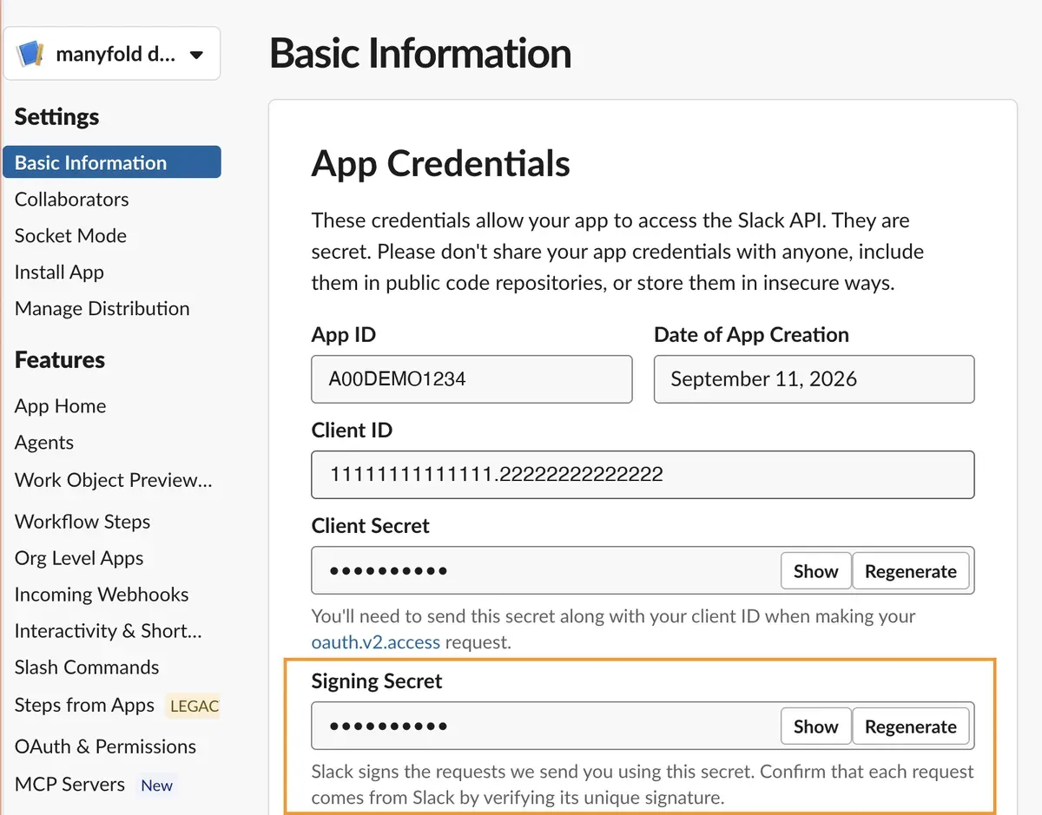Select Basic Information in Settings
This screenshot has width=1042, height=815.
(x=112, y=162)
